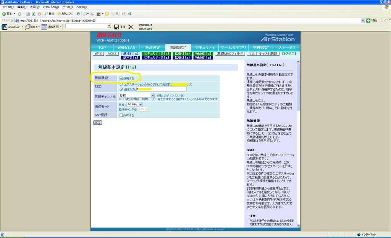Image resolution: width=391 pixels, height=238 pixels.
Task: Open the WMM(11a) sub-tab
Action: [x=203, y=53]
